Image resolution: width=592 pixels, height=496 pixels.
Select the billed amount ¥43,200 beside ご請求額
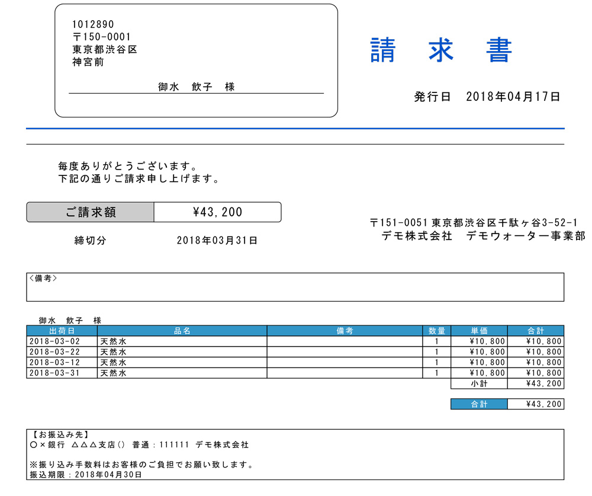217,212
